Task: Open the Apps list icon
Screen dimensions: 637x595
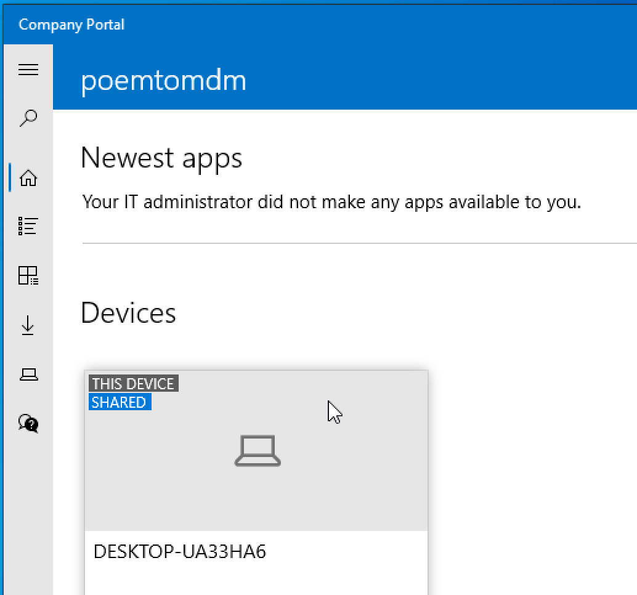Action: (x=28, y=227)
